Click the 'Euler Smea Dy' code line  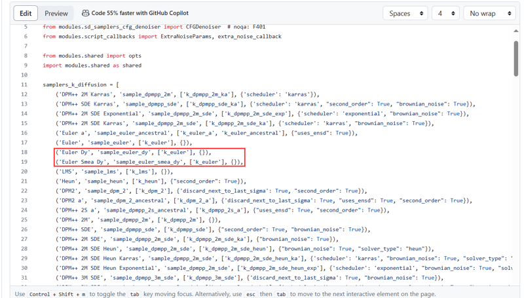coord(149,162)
